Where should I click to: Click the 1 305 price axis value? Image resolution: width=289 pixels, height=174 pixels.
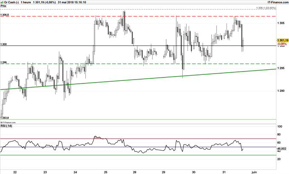281,23
